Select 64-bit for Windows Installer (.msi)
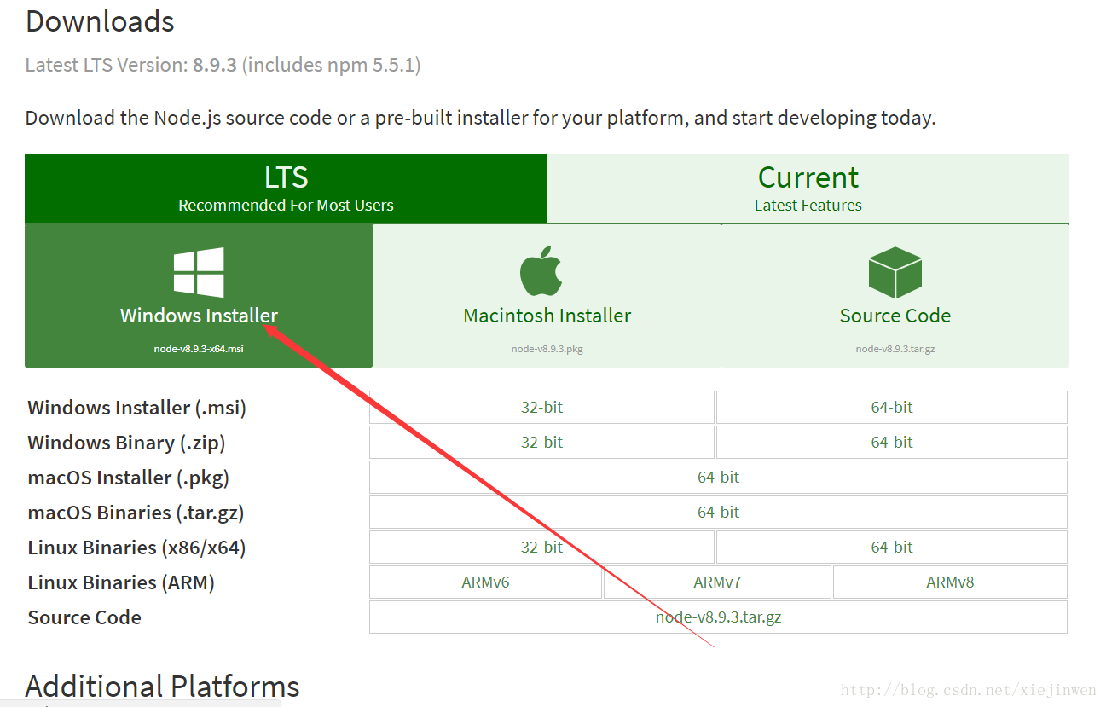Screen dimensions: 1106x707 click(892, 408)
